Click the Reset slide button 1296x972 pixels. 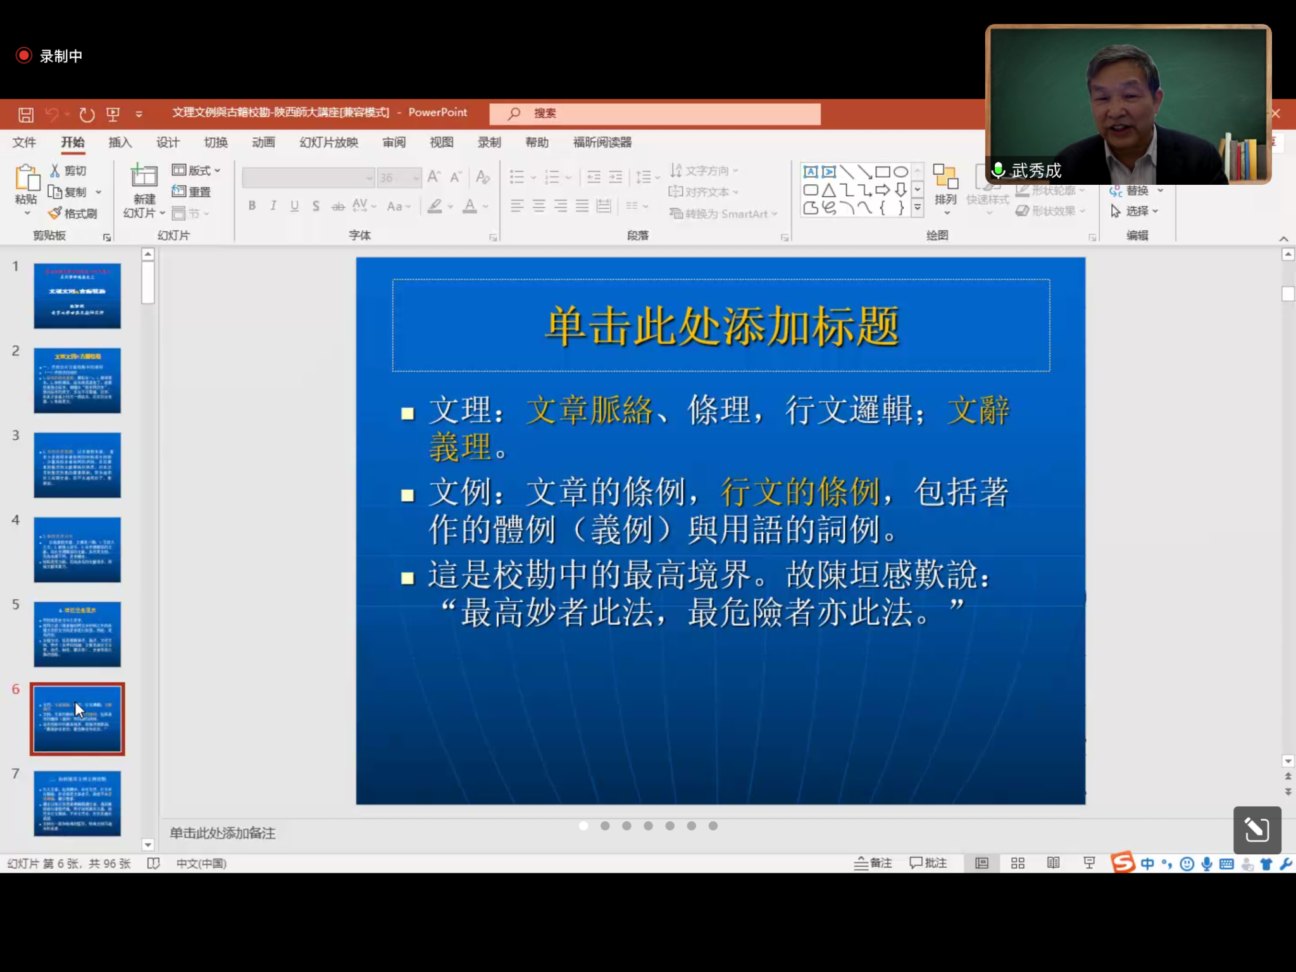(192, 192)
